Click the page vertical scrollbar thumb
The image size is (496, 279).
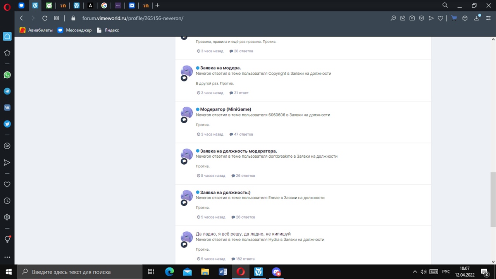pyautogui.click(x=493, y=200)
